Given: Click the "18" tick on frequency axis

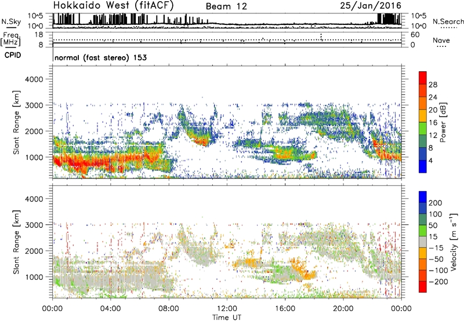Looking at the screenshot, I should pyautogui.click(x=39, y=35).
